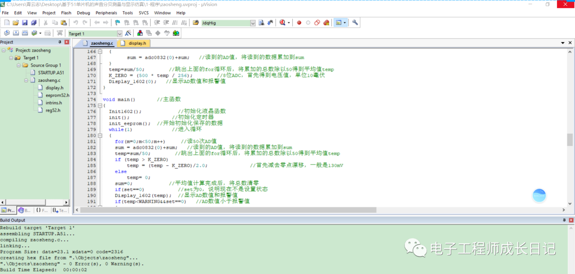This screenshot has width=575, height=274.
Task: Collapse the Source Group 1 node
Action: [18, 65]
